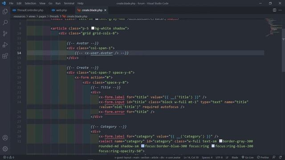The image size is (285, 160).
Task: Change indentation via Spaces: 4
Action: pyautogui.click(x=207, y=157)
